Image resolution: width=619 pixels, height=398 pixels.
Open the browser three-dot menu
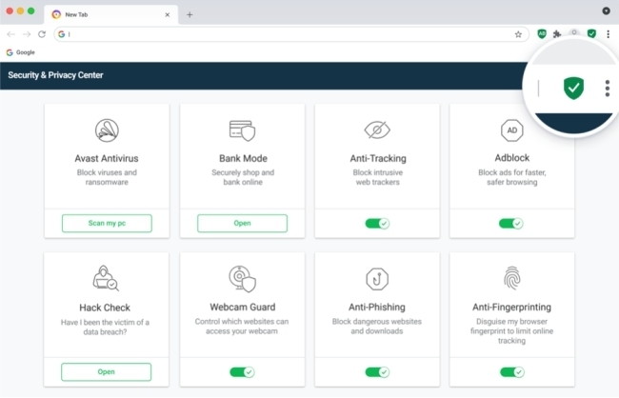[x=608, y=33]
